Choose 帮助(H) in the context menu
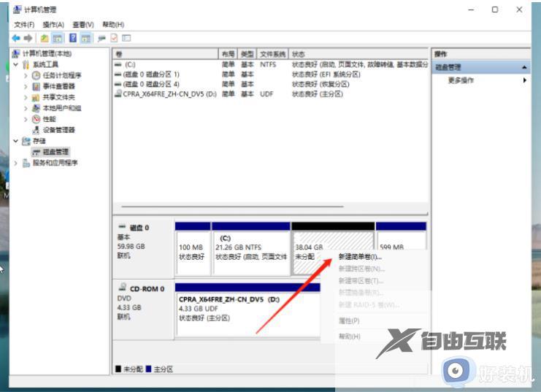 [x=350, y=337]
